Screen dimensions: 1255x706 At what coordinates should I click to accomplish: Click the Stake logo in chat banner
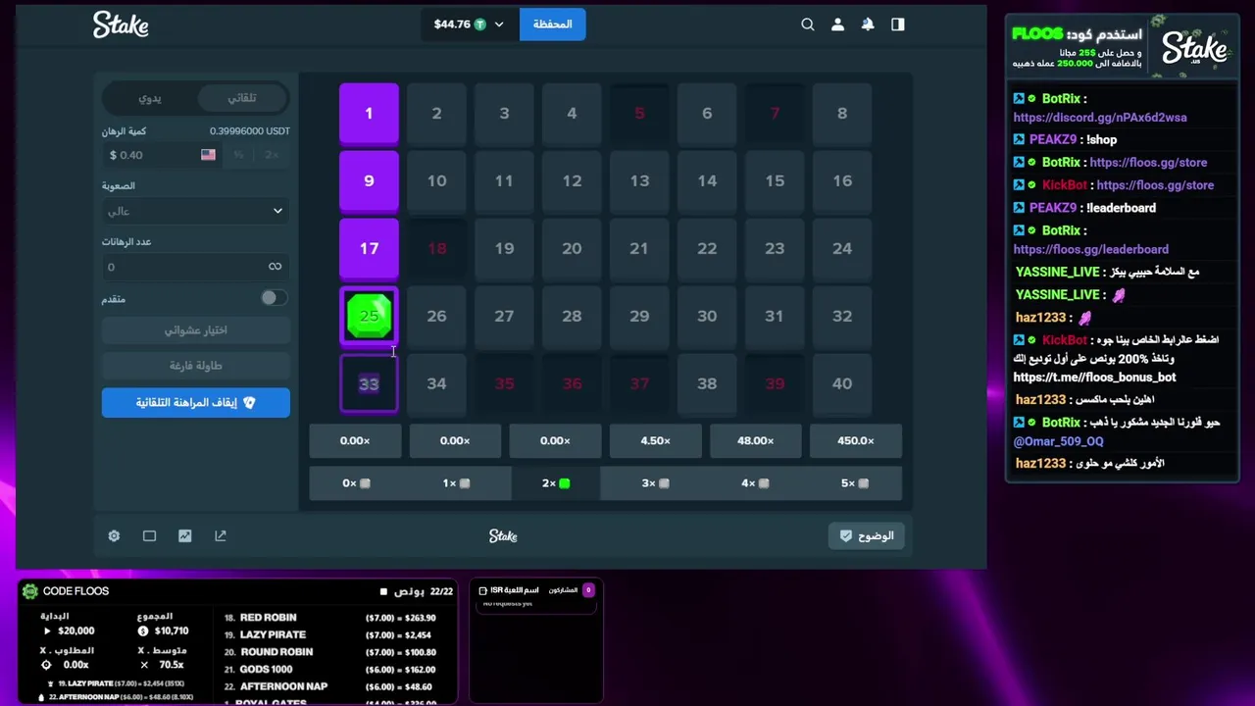pyautogui.click(x=1195, y=48)
